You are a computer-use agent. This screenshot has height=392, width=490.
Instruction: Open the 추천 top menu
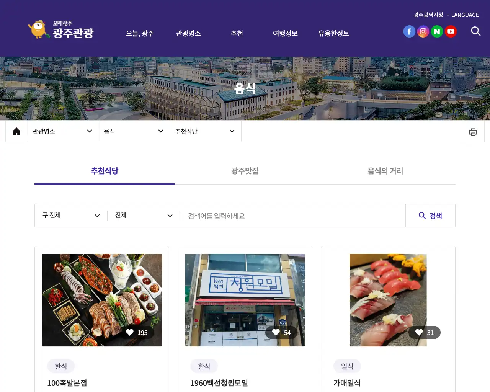237,33
